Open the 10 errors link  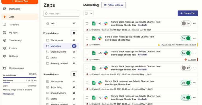point(192,60)
